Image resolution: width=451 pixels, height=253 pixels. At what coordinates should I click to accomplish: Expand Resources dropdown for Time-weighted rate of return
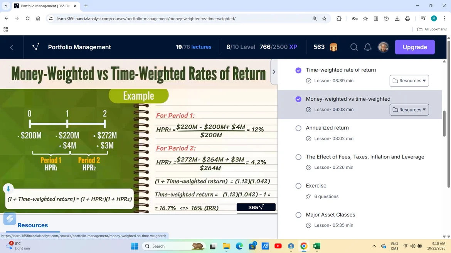tap(409, 81)
